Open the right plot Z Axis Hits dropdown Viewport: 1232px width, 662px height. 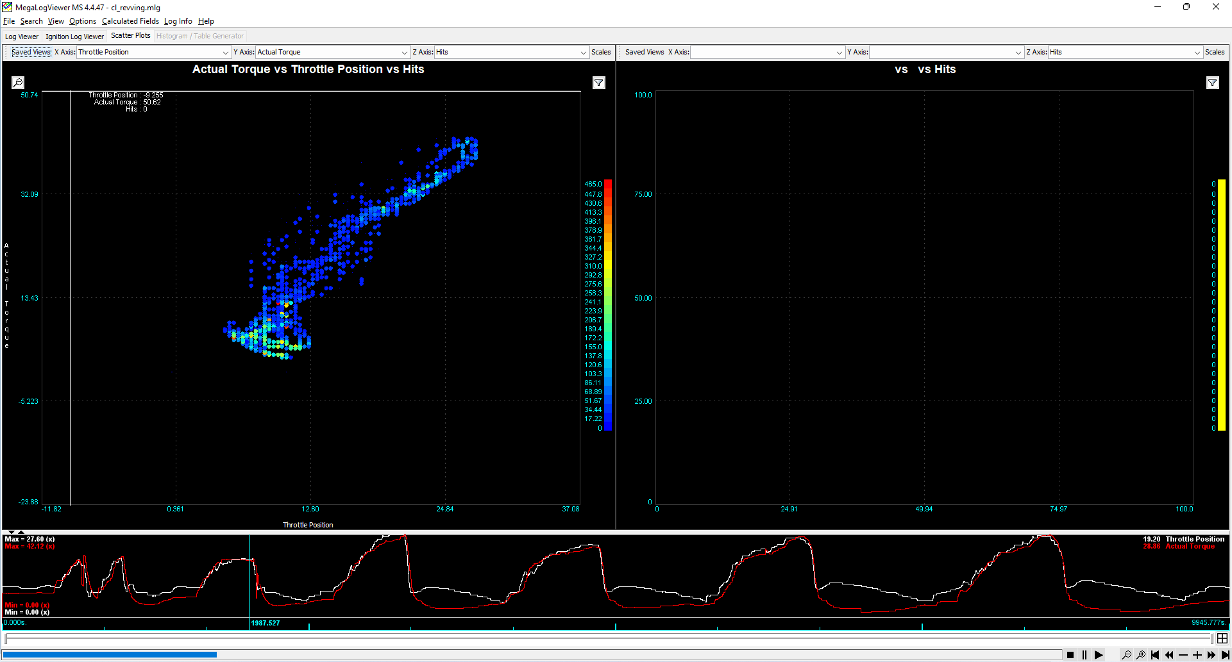click(x=1125, y=52)
